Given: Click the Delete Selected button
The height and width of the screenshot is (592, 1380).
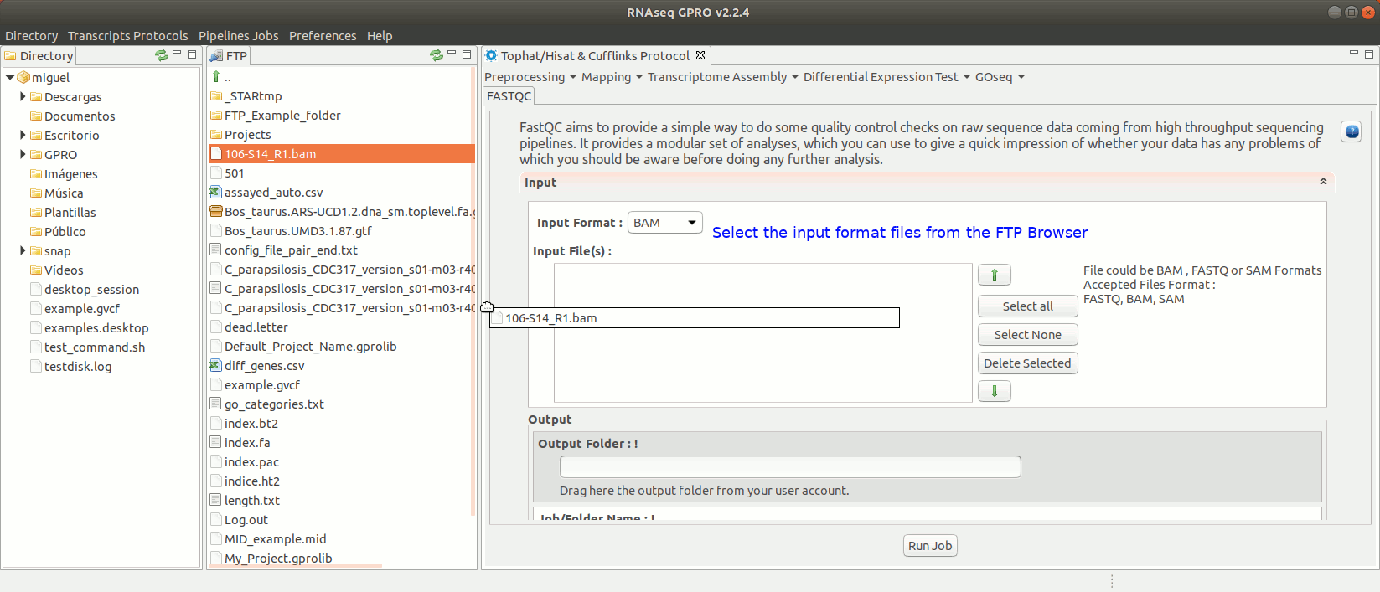Looking at the screenshot, I should tap(1027, 363).
